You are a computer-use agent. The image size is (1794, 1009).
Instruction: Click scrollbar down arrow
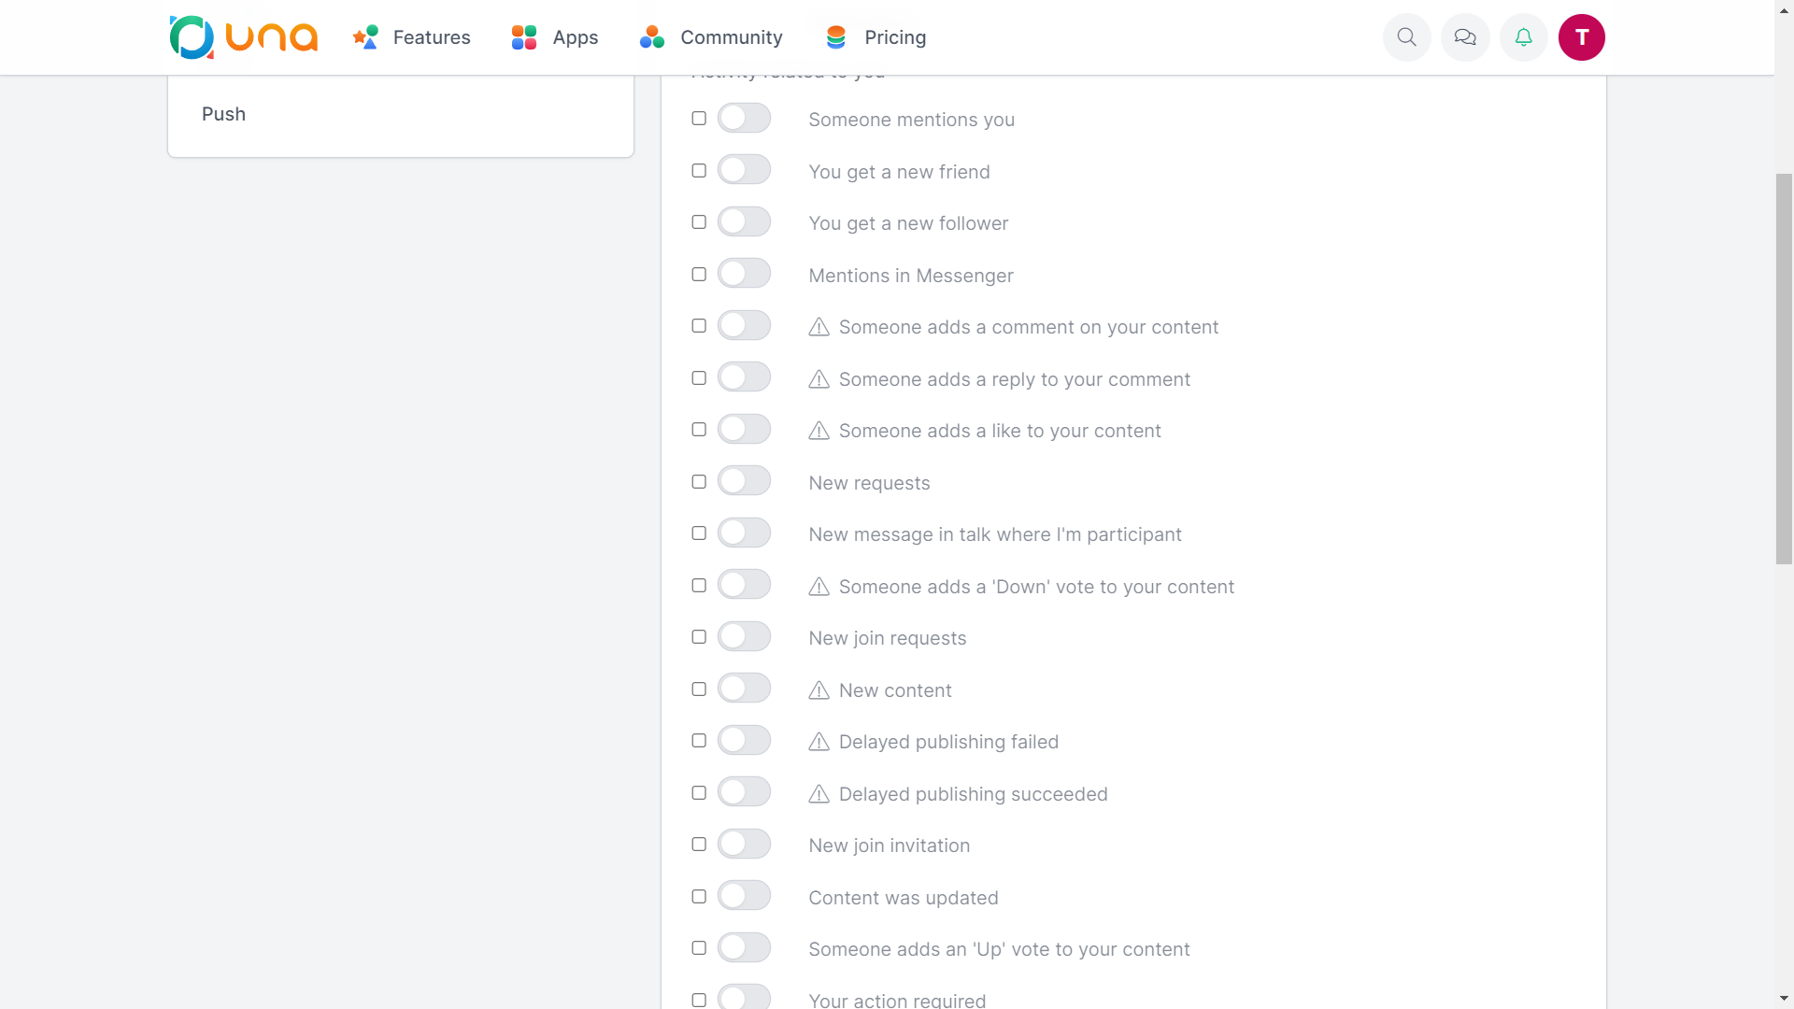(1784, 999)
